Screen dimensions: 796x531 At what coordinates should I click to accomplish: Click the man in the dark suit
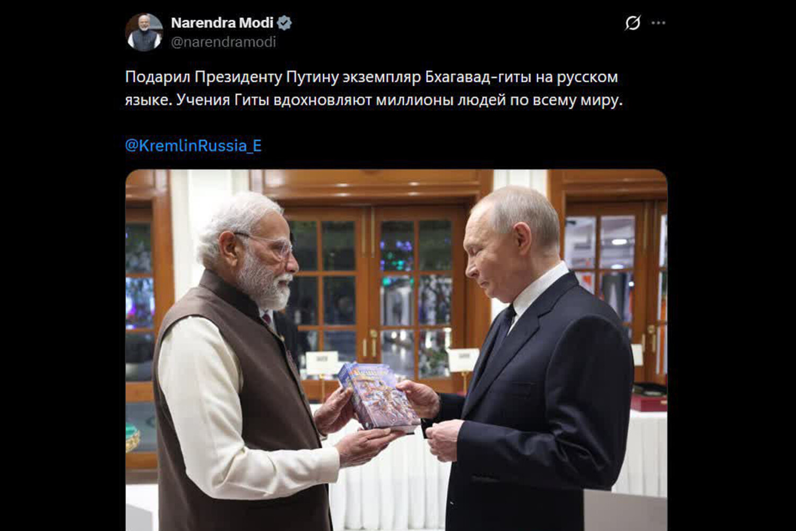tap(531, 361)
